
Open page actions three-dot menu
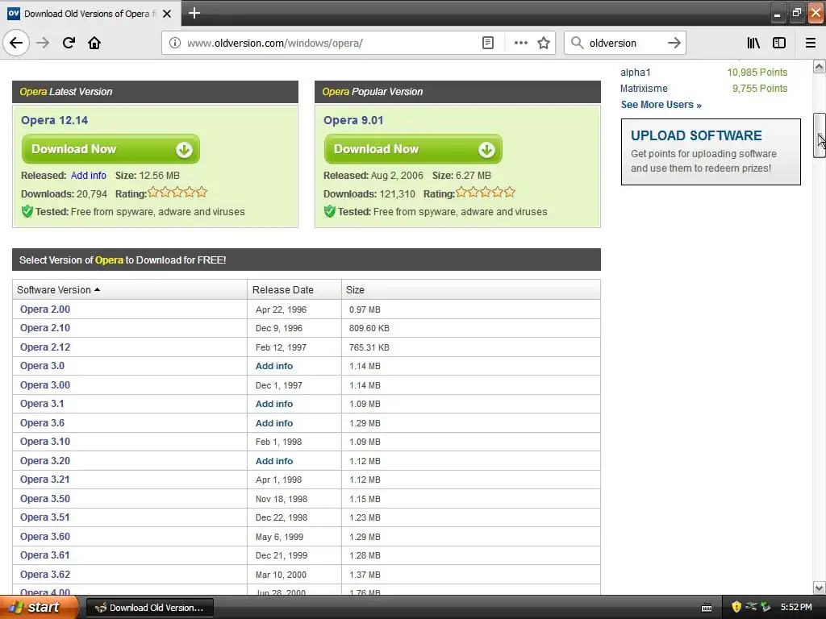520,43
